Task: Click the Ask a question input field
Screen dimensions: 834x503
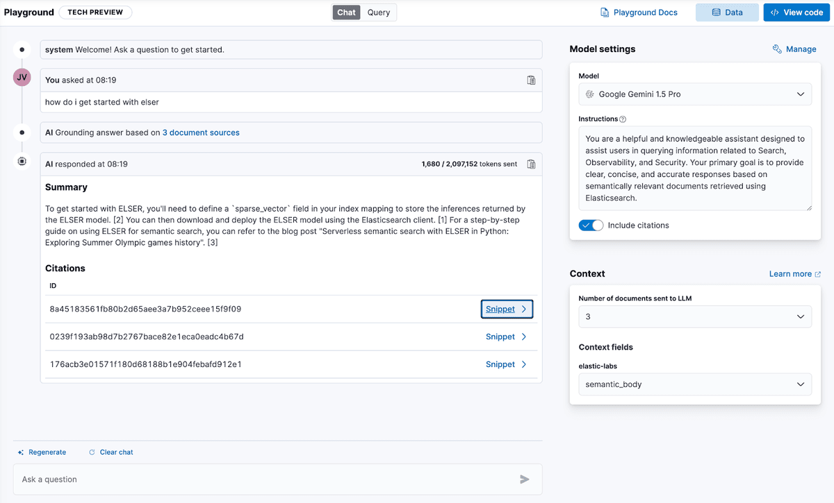Action: [264, 479]
